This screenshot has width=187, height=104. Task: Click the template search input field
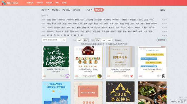52,40
